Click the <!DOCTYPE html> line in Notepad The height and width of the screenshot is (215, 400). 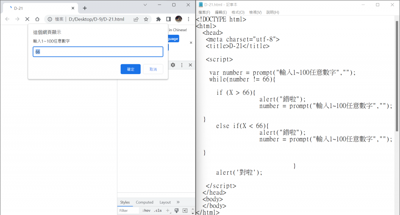pos(221,20)
